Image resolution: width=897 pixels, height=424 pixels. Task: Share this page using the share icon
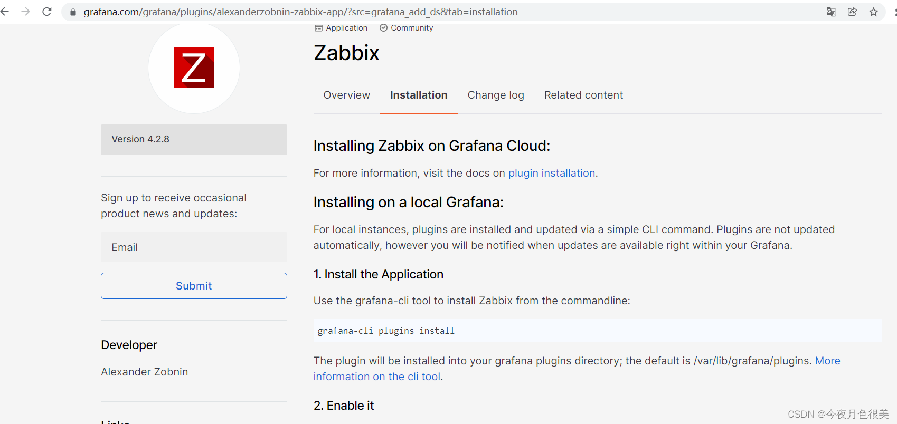(x=852, y=12)
